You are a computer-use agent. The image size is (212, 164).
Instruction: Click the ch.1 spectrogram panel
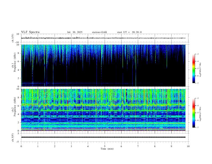[103, 65]
